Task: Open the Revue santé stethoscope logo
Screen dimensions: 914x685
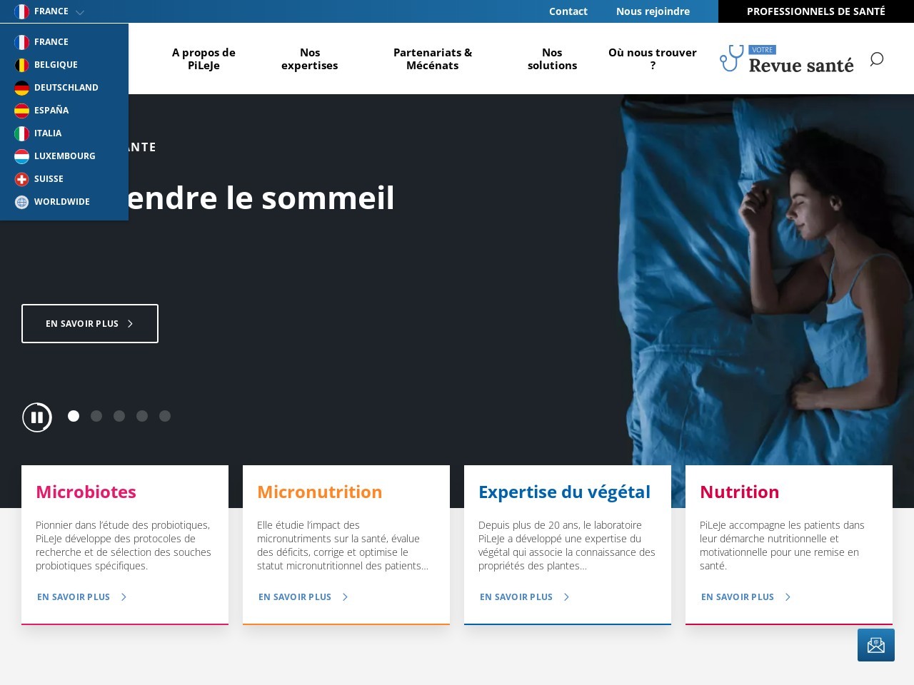Action: pyautogui.click(x=787, y=59)
